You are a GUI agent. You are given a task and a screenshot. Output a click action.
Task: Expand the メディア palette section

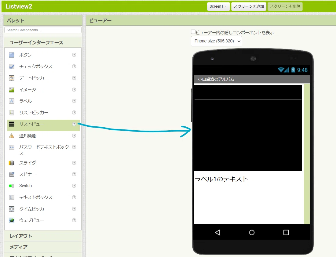click(43, 247)
